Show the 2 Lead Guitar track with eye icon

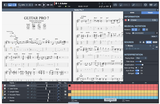tap(28, 89)
